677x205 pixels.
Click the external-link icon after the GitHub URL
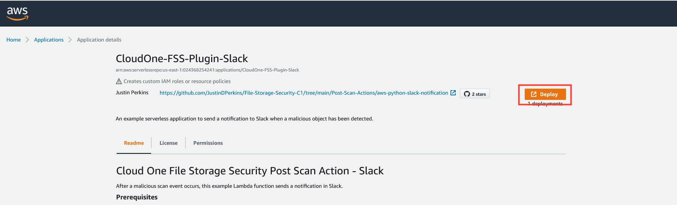coord(453,93)
